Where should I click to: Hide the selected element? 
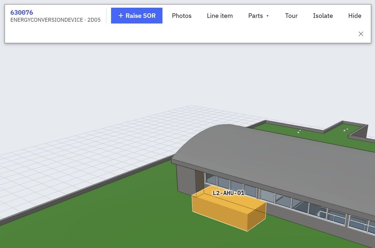tap(354, 16)
